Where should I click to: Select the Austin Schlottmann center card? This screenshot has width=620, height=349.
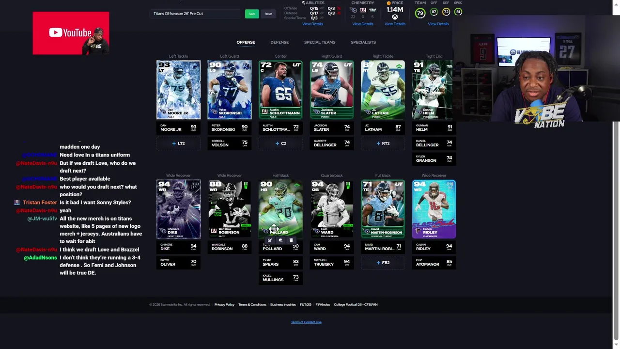pyautogui.click(x=280, y=90)
